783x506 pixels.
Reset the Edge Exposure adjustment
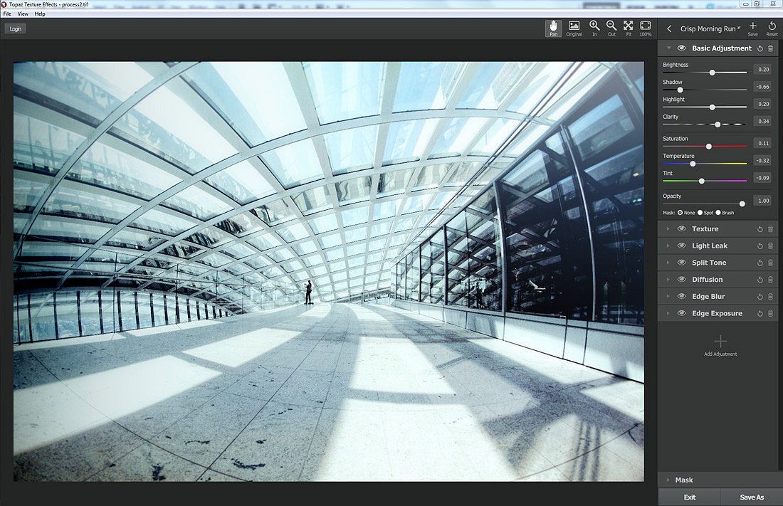coord(760,314)
